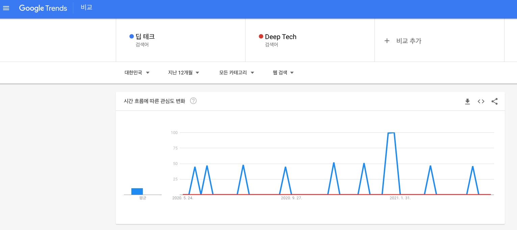
Task: Click the 2020. 9. 27. axis label
Action: 291,198
